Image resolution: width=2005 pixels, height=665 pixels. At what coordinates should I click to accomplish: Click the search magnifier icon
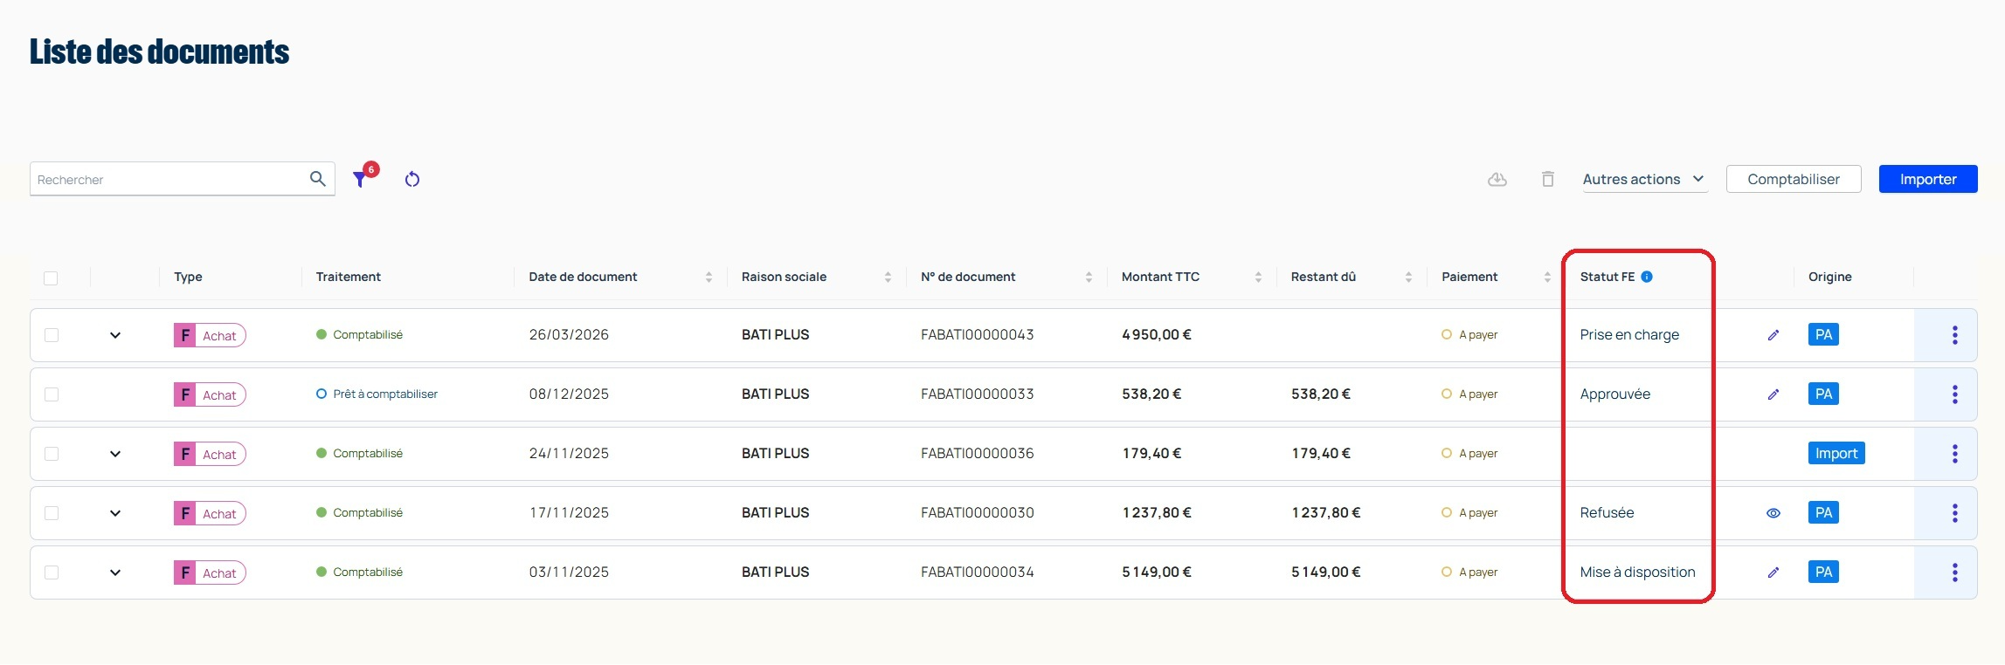click(x=318, y=179)
